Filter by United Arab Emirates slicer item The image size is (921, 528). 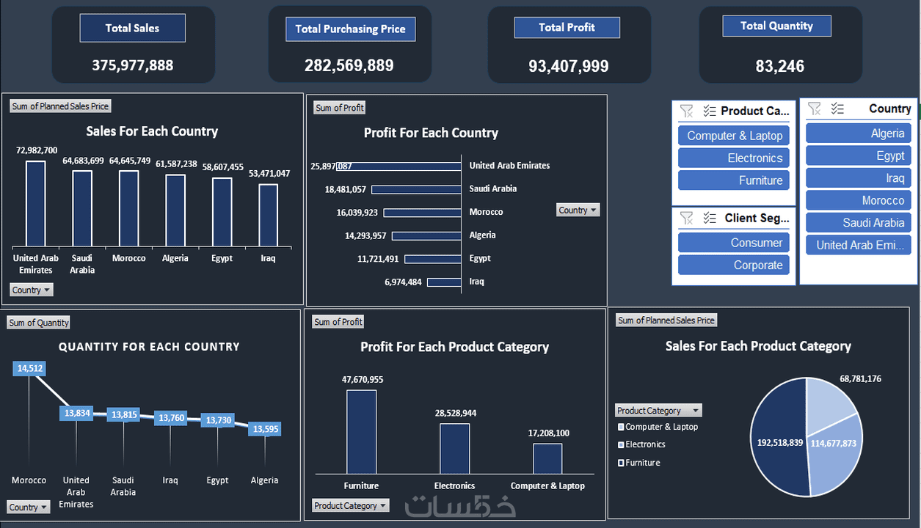click(858, 245)
